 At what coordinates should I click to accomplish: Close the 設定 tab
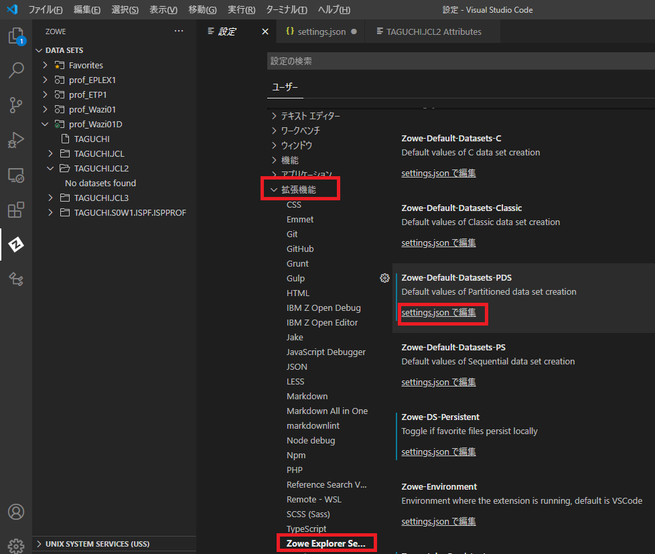(265, 31)
